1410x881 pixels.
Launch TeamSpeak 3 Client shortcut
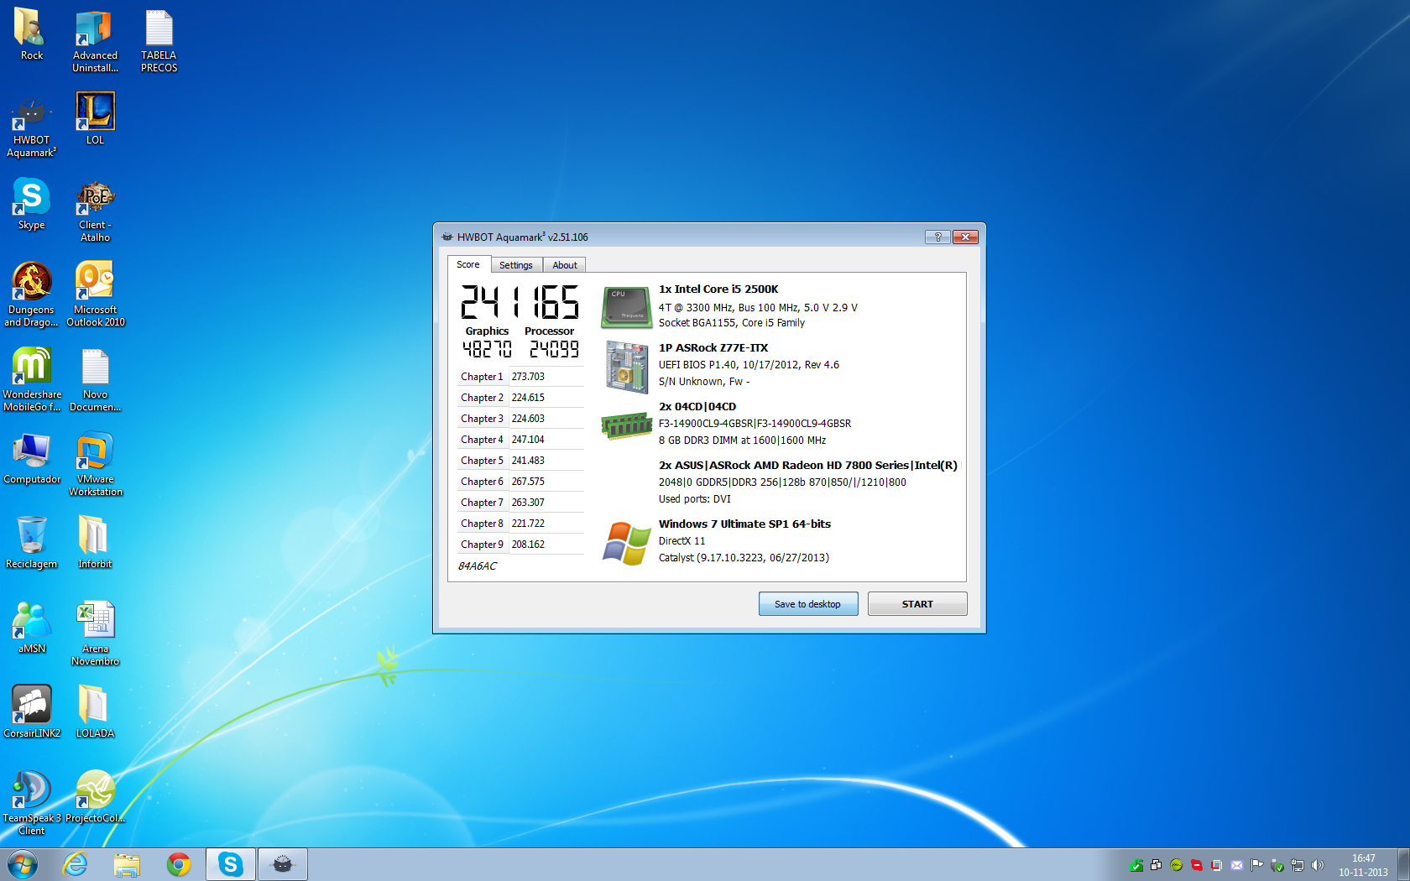click(x=31, y=803)
